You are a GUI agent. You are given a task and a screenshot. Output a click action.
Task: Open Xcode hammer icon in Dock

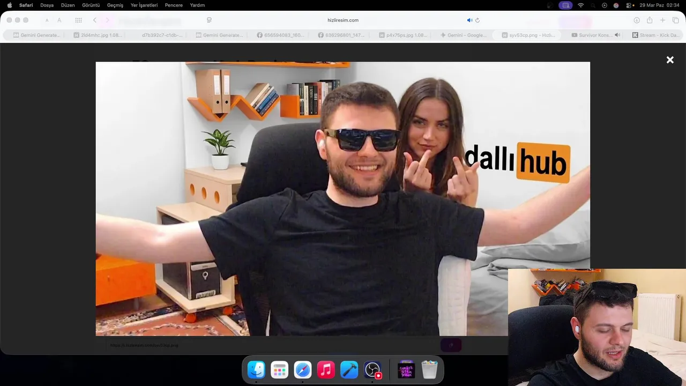[x=349, y=370]
